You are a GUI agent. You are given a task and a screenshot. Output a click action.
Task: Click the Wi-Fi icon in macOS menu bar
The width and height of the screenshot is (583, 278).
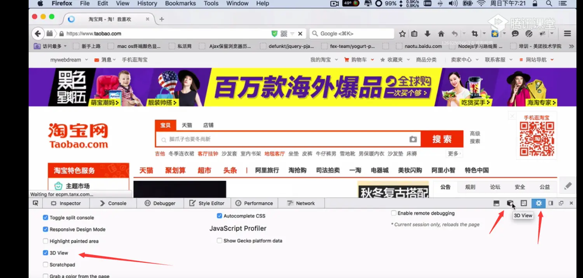(x=481, y=3)
